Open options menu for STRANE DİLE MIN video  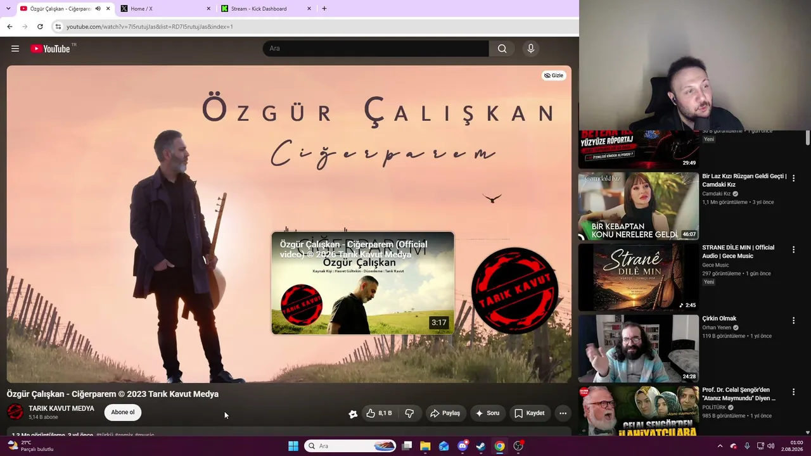[793, 250]
